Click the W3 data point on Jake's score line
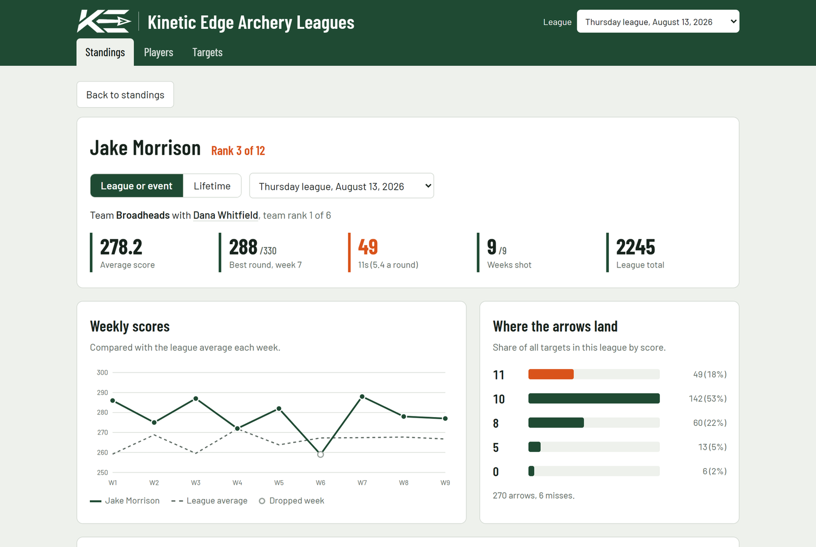Viewport: 816px width, 547px height. tap(196, 399)
